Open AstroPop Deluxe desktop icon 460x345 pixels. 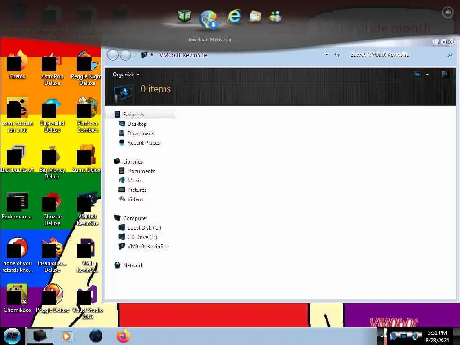tap(52, 69)
